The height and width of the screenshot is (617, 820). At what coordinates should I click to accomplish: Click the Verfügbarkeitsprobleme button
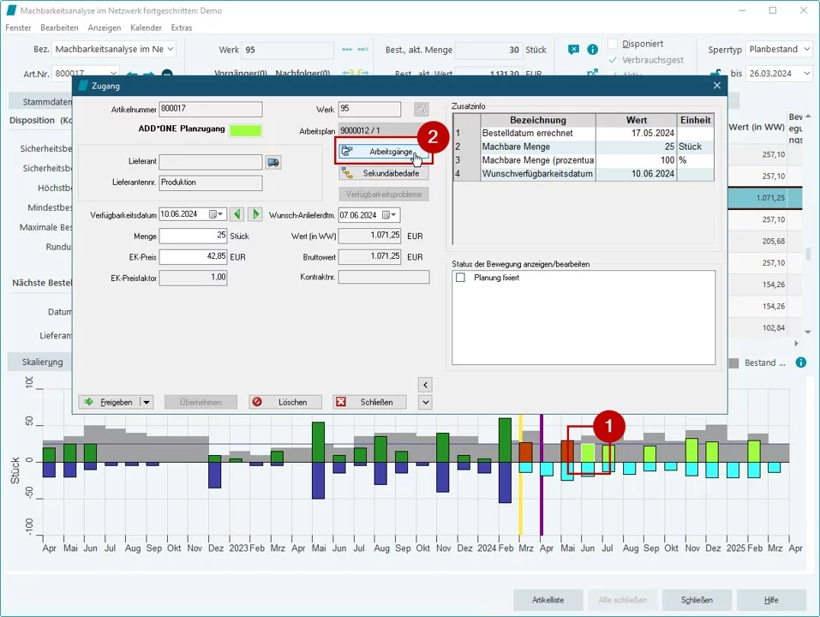point(384,194)
